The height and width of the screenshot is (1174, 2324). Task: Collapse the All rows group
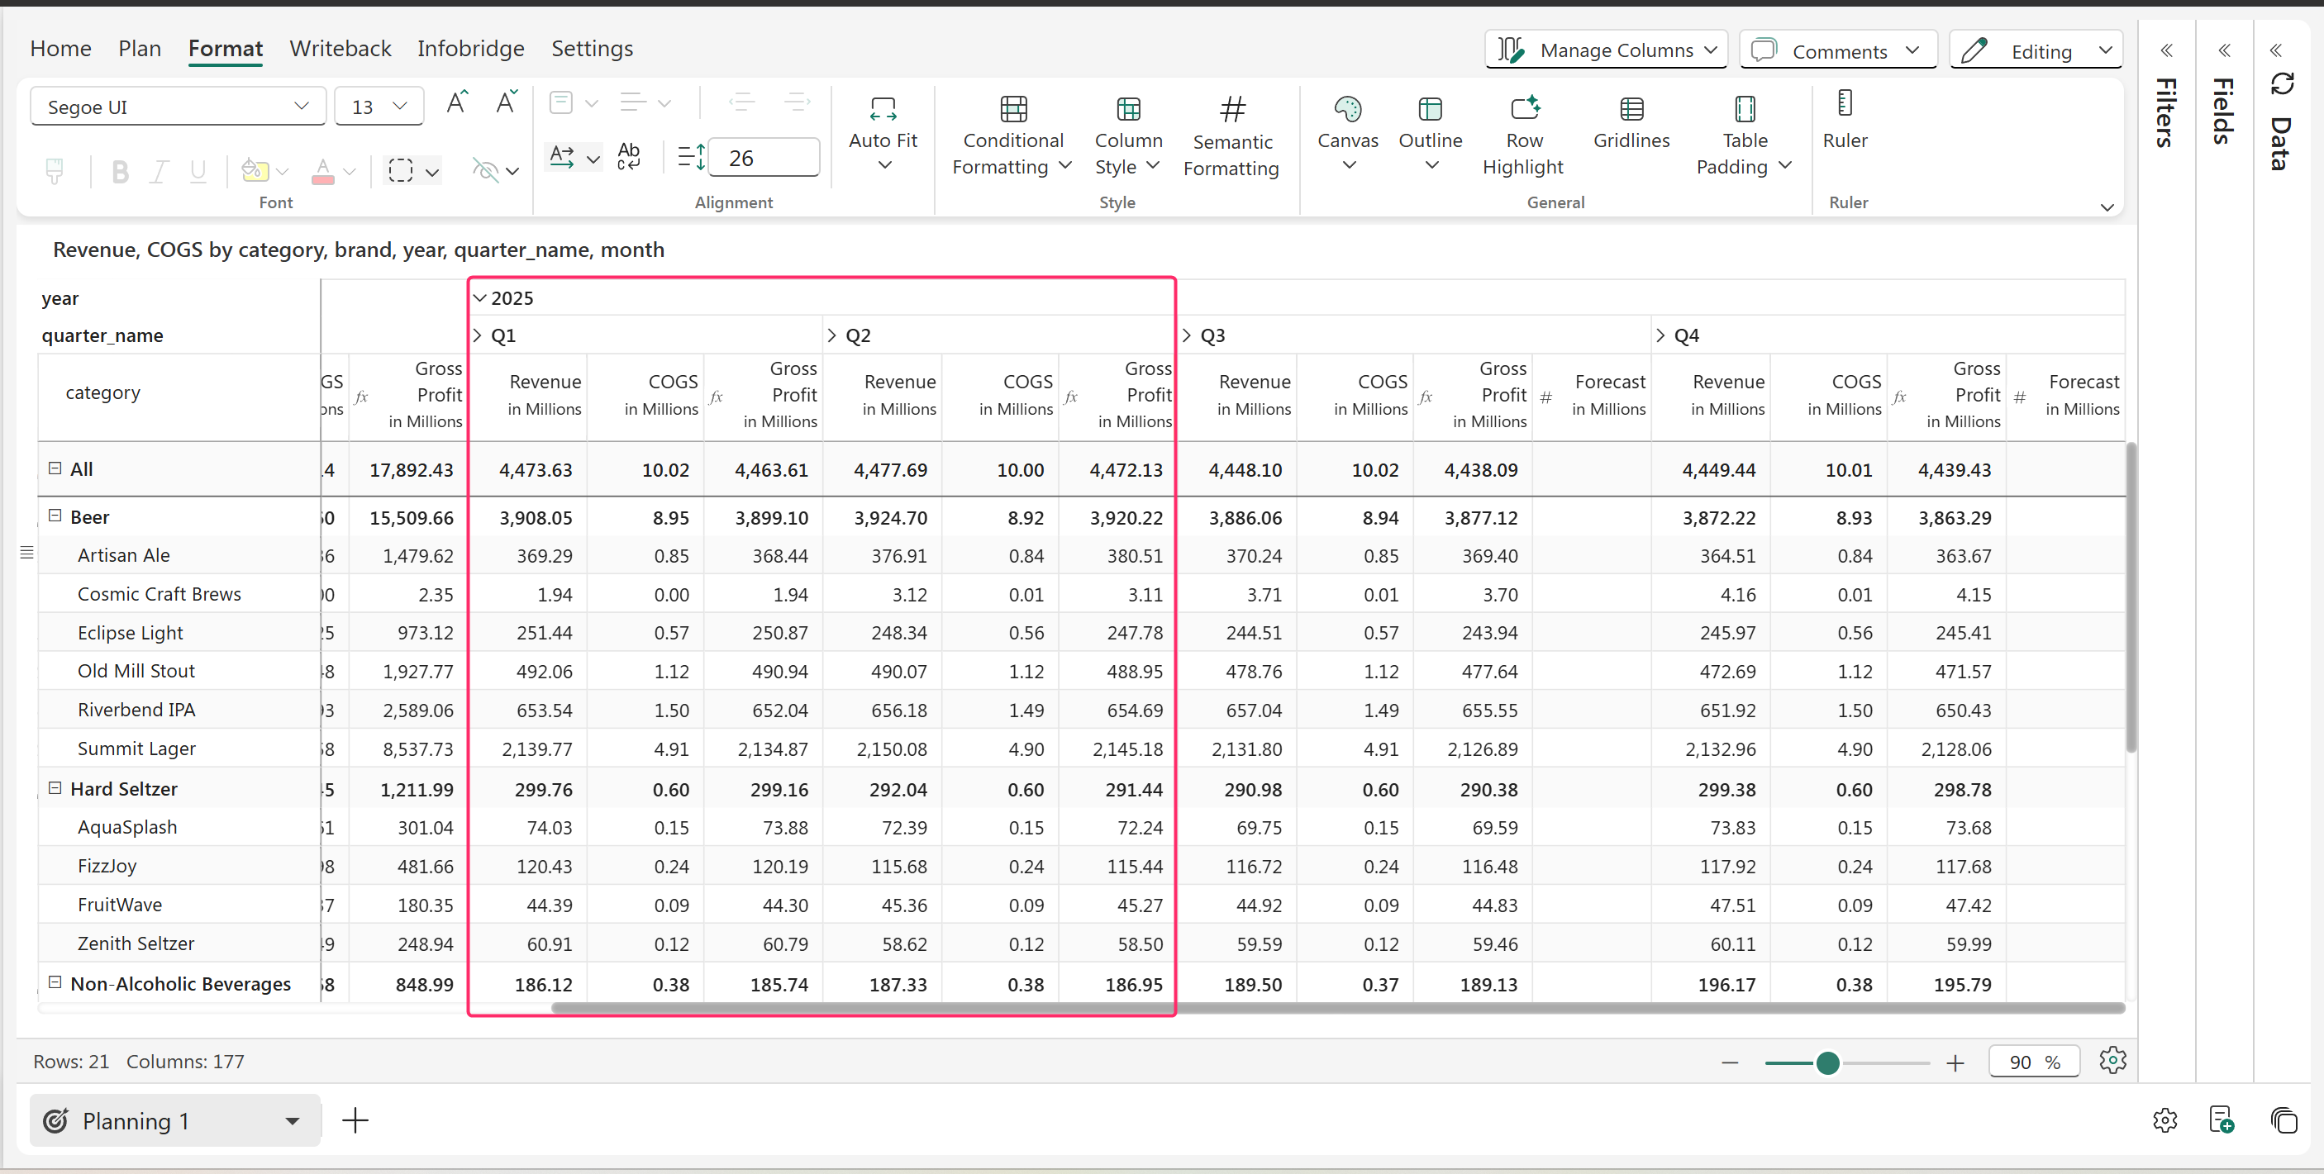(55, 468)
